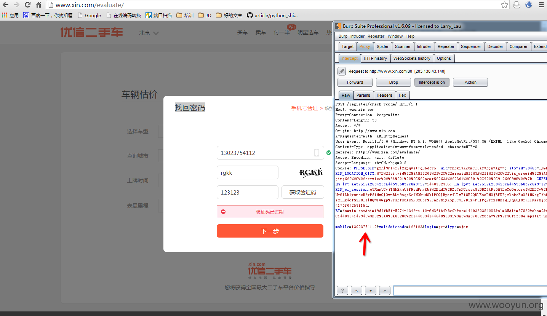The image size is (547, 316).
Task: Bookmark this page using the star icon
Action: click(x=504, y=5)
